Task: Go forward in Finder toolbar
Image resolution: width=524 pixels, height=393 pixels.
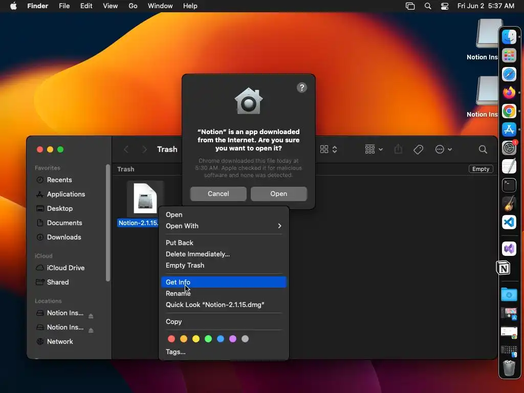Action: (144, 149)
